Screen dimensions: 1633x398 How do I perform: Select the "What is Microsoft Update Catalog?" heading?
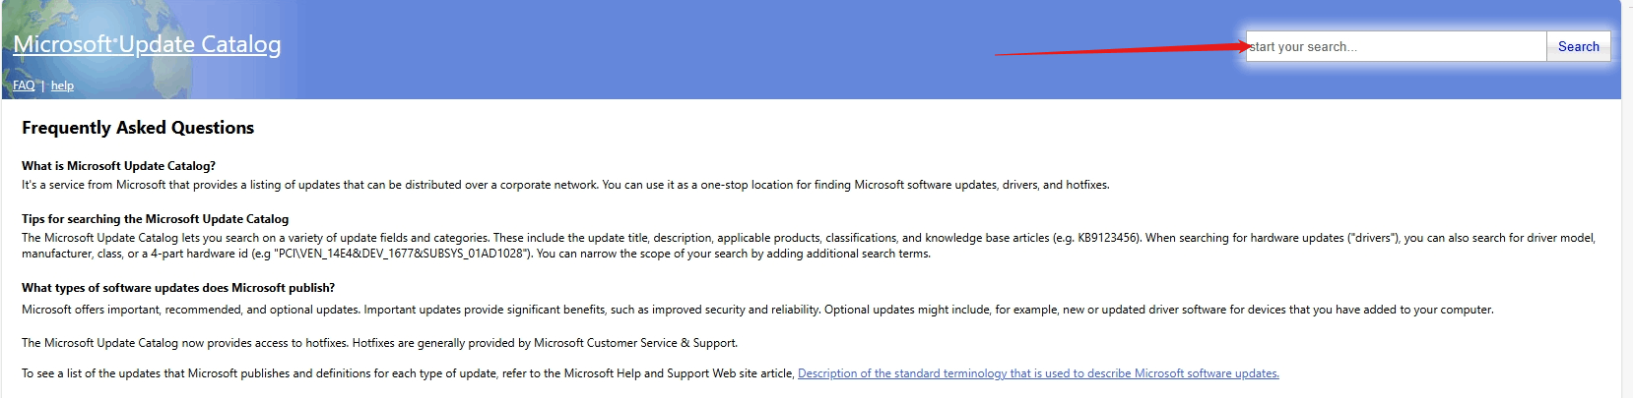pos(118,166)
